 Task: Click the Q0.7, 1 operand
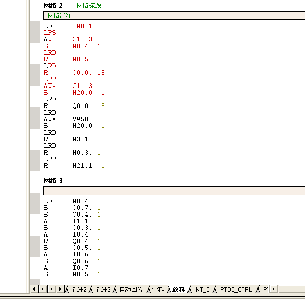(x=86, y=208)
